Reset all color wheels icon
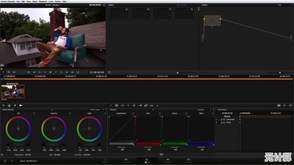The height and width of the screenshot is (165, 294). pos(2,155)
